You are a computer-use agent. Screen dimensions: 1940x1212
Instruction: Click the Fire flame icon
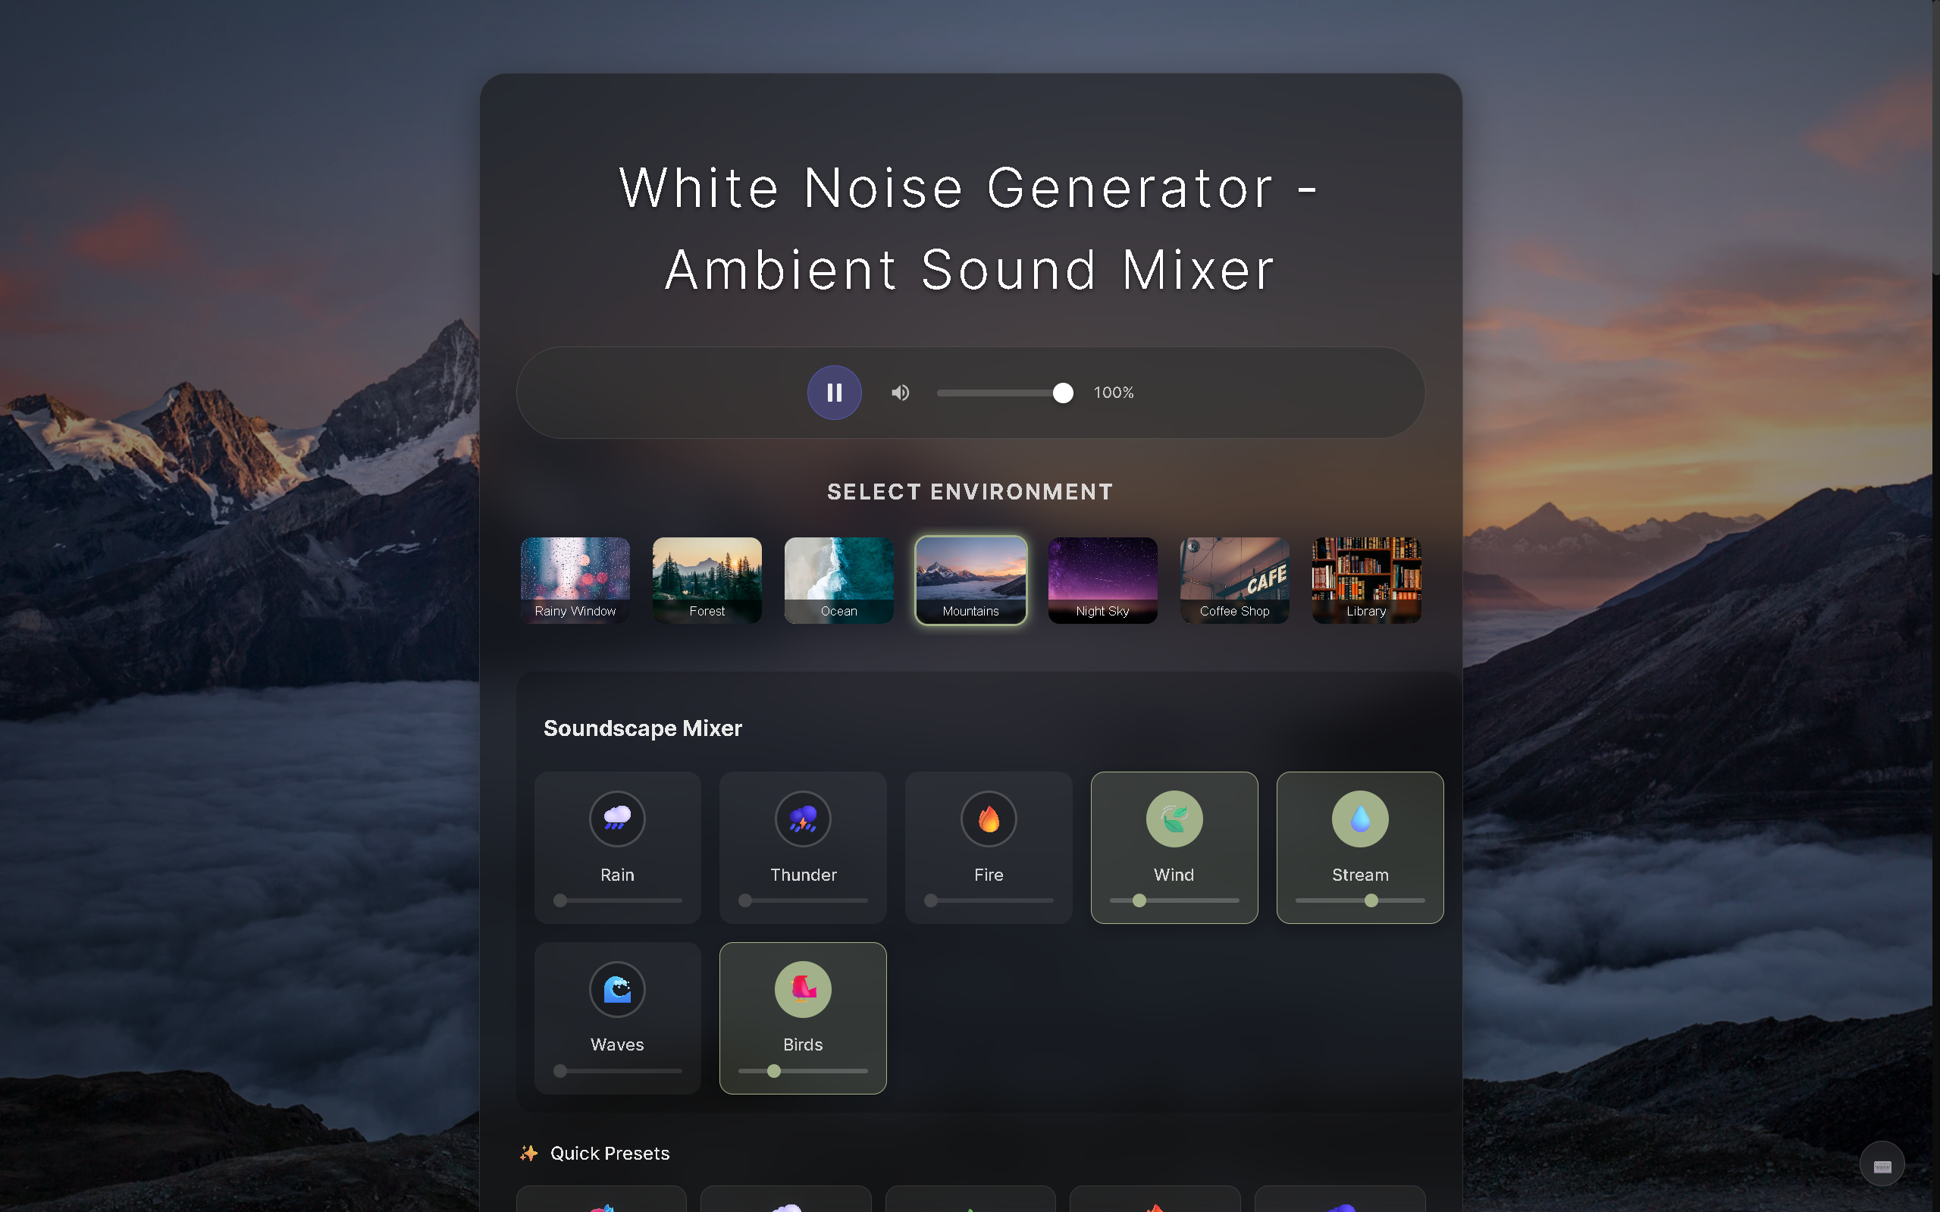(989, 819)
